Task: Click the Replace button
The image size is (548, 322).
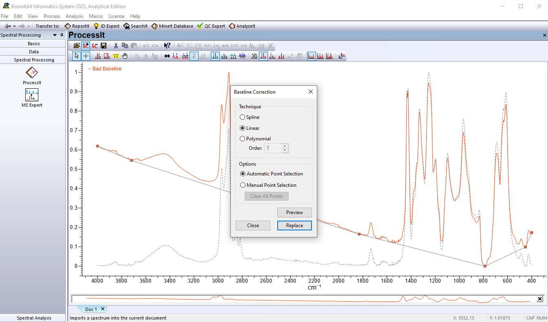Action: pos(294,226)
